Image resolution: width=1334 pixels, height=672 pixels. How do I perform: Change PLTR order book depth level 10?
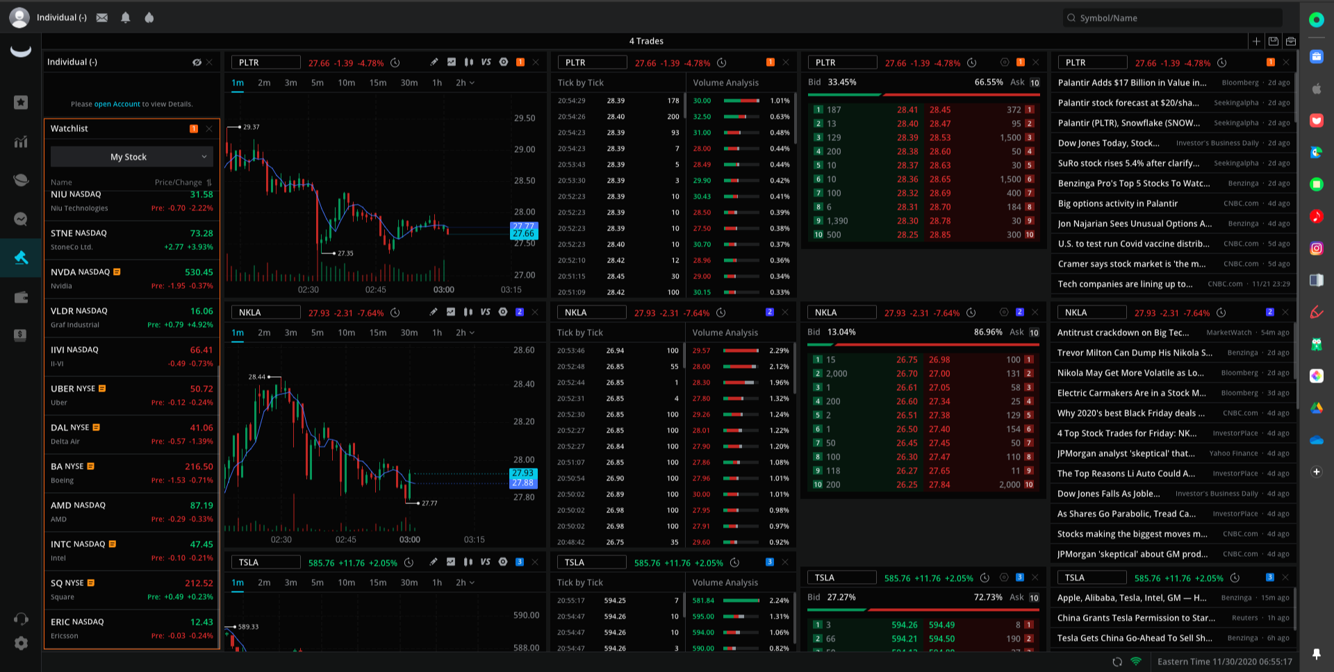[1035, 83]
